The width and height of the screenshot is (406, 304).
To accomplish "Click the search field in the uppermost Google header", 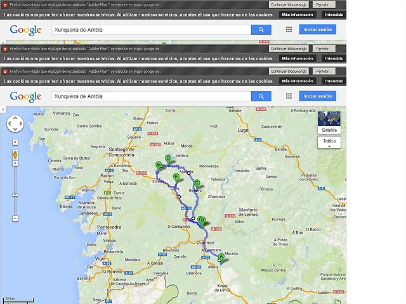I will pos(151,30).
